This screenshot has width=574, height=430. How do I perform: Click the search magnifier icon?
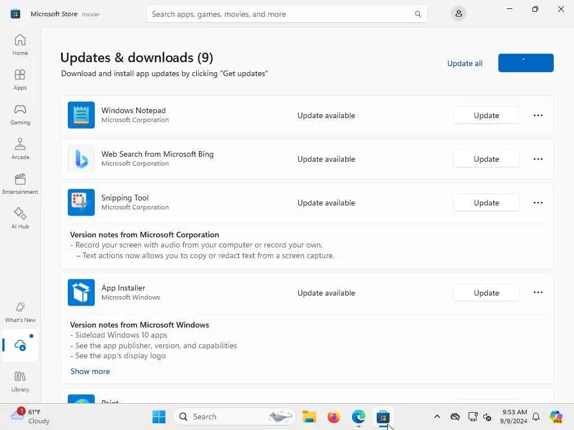418,14
